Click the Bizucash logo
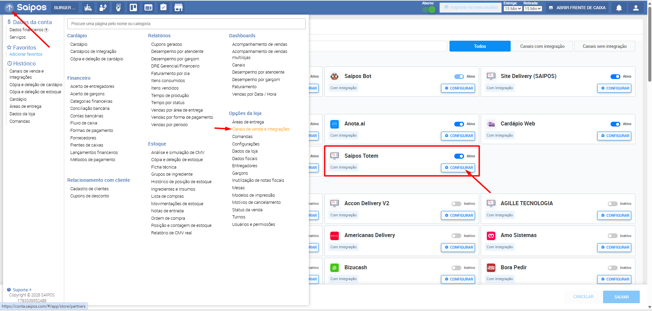 [x=334, y=268]
